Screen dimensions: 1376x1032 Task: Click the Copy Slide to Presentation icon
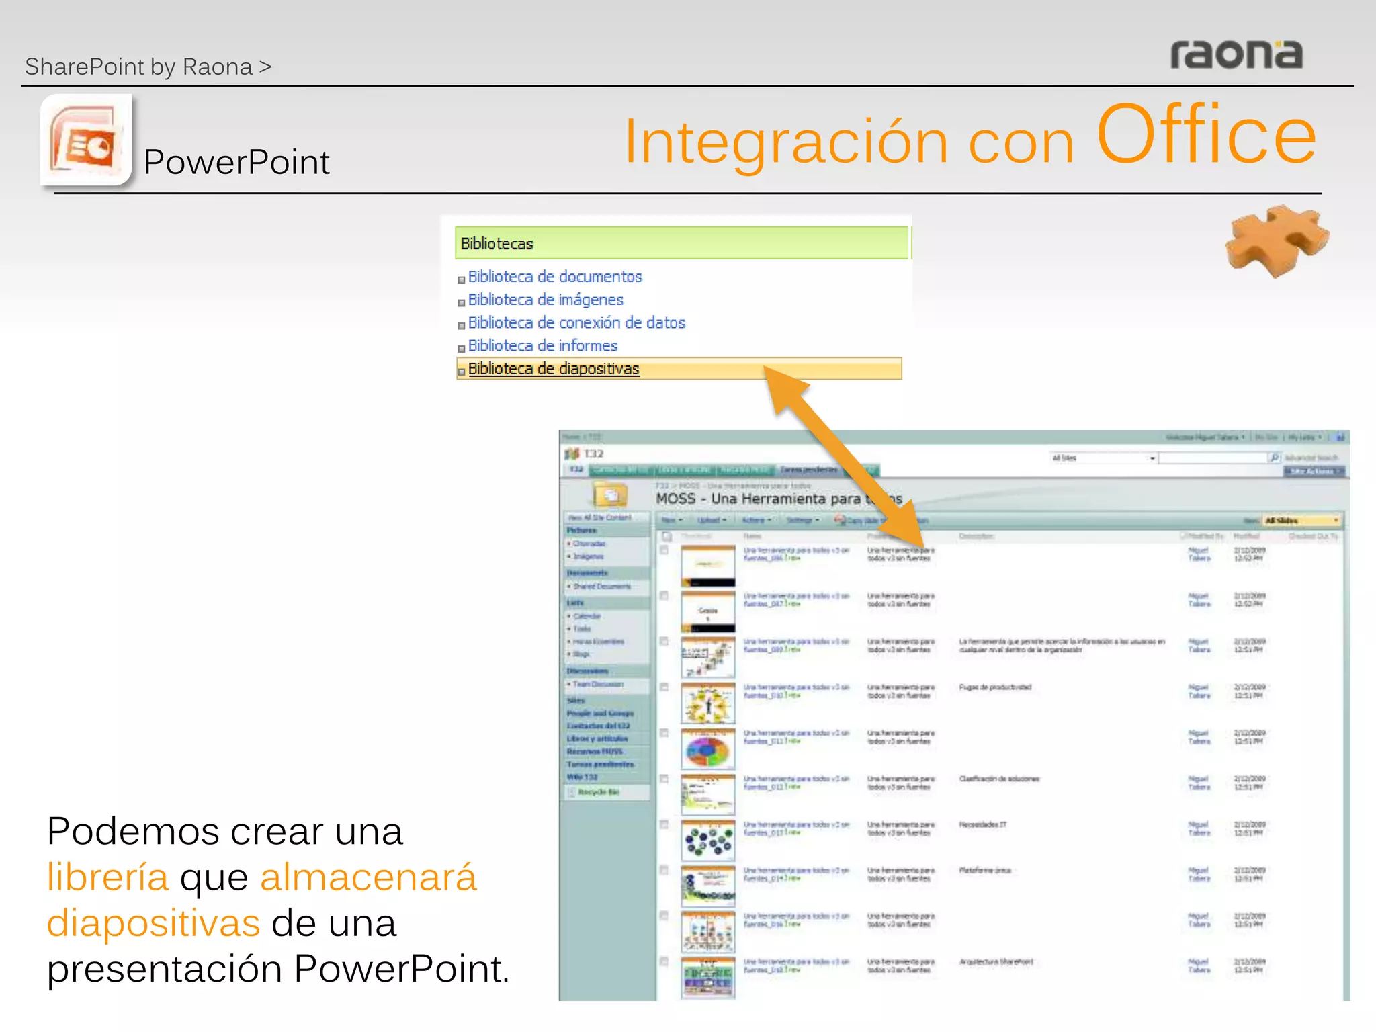[840, 520]
